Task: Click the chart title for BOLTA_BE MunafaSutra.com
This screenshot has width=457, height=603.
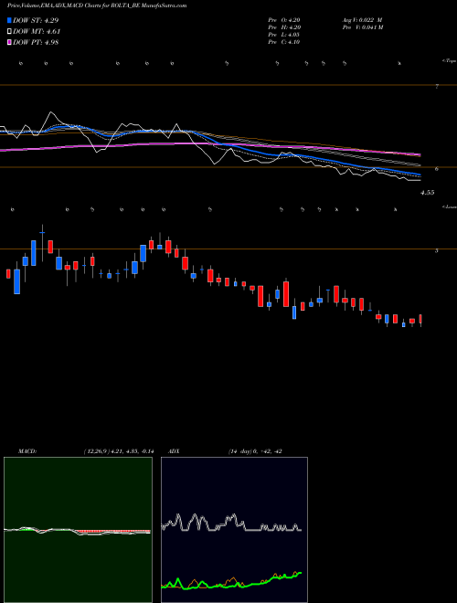Action: click(x=97, y=5)
